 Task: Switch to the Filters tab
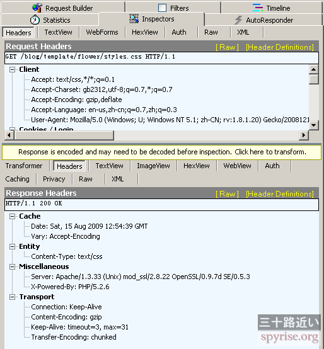coord(173,8)
